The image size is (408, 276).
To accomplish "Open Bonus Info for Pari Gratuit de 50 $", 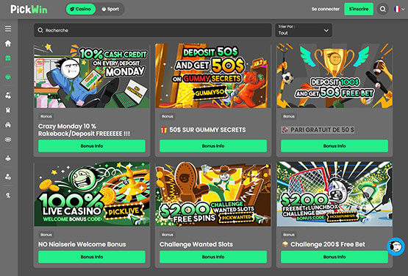I will [x=334, y=146].
